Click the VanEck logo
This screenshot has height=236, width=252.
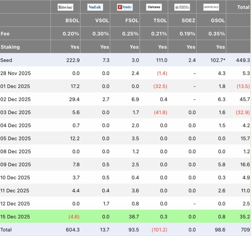click(x=95, y=7)
